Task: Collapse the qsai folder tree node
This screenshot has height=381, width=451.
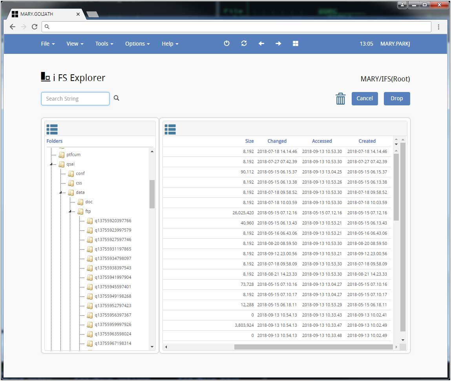Action: click(51, 164)
